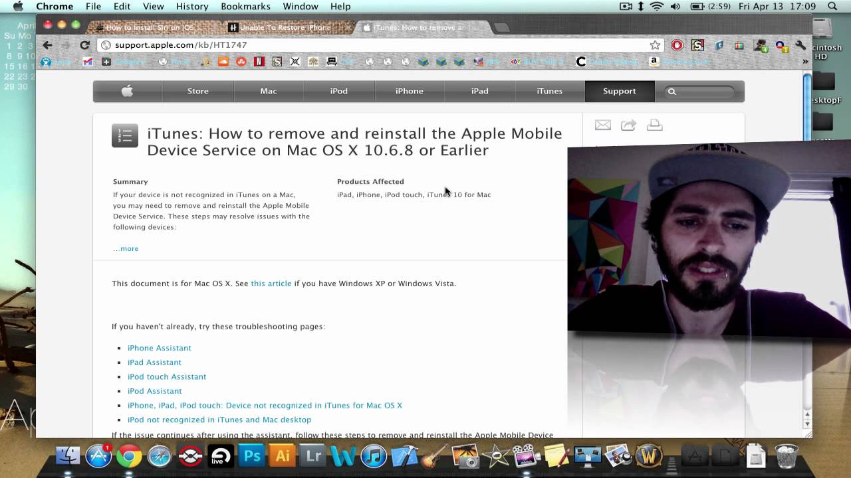Go to iPod in Apple navigation
This screenshot has height=478, width=851.
(x=339, y=91)
